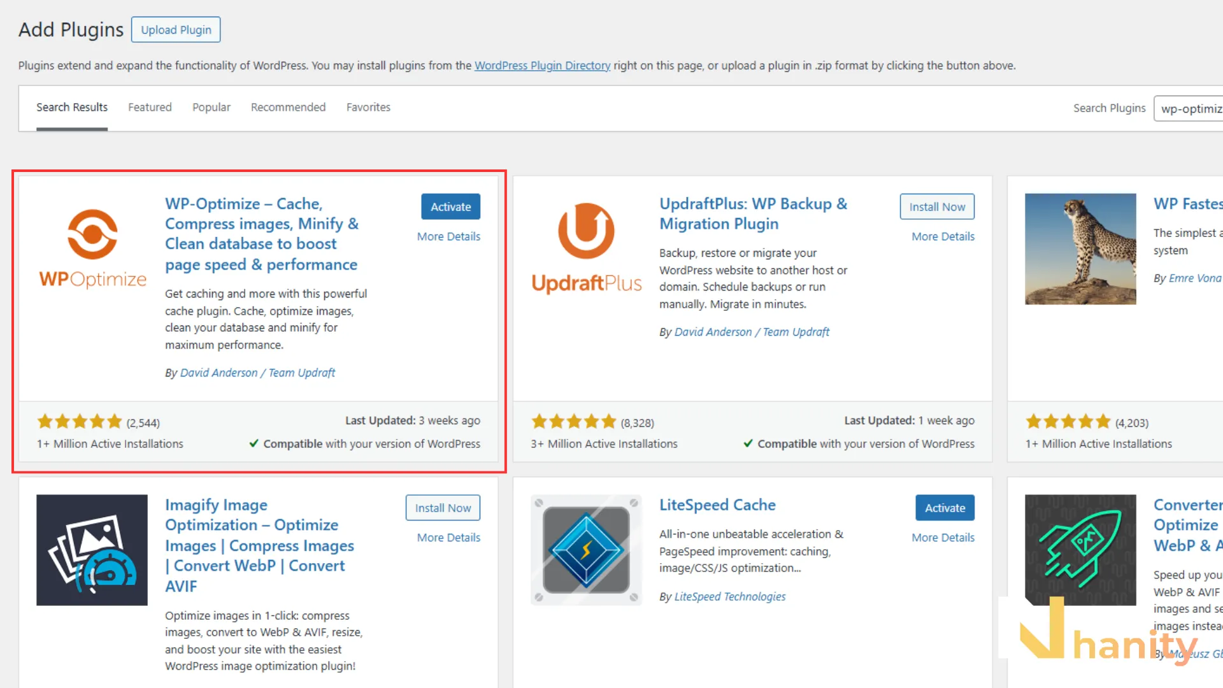
Task: View More Details for UpdraftPlus
Action: pos(943,236)
